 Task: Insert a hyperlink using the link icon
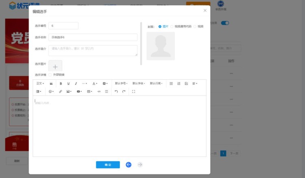click(x=61, y=91)
